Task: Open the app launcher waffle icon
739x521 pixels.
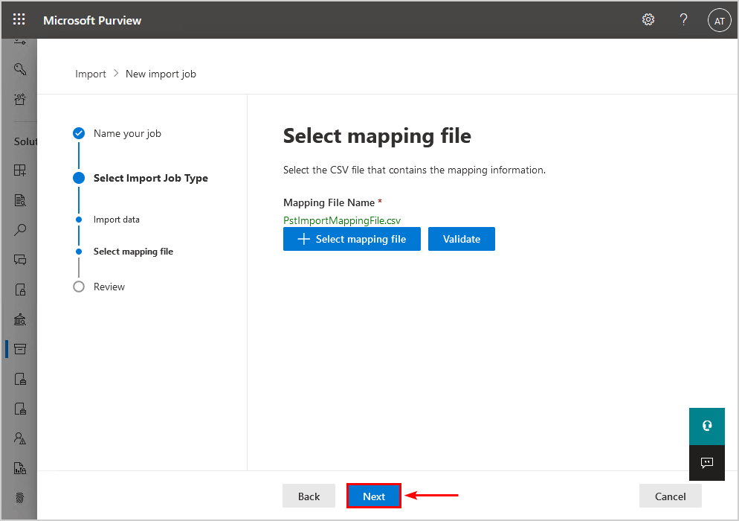Action: (x=19, y=19)
